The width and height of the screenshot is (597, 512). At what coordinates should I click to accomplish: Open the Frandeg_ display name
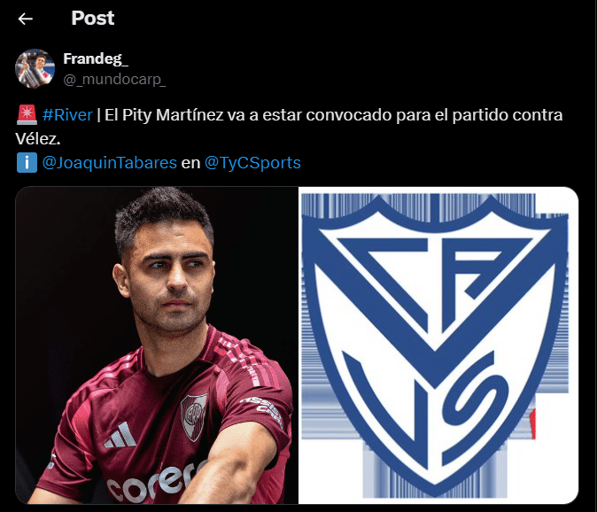(96, 58)
